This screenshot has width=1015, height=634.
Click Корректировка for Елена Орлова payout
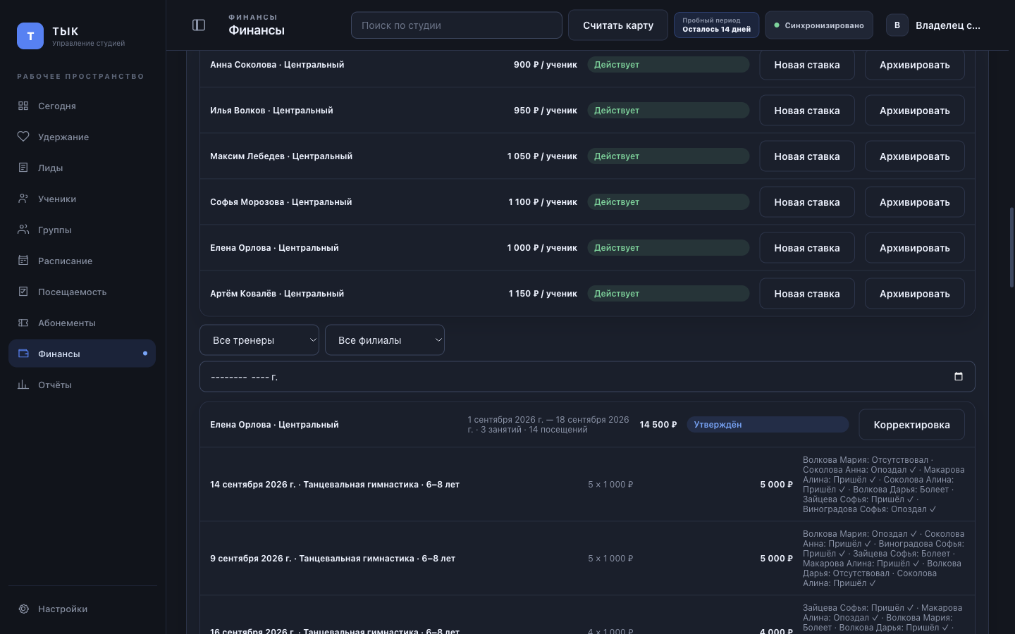click(x=912, y=425)
